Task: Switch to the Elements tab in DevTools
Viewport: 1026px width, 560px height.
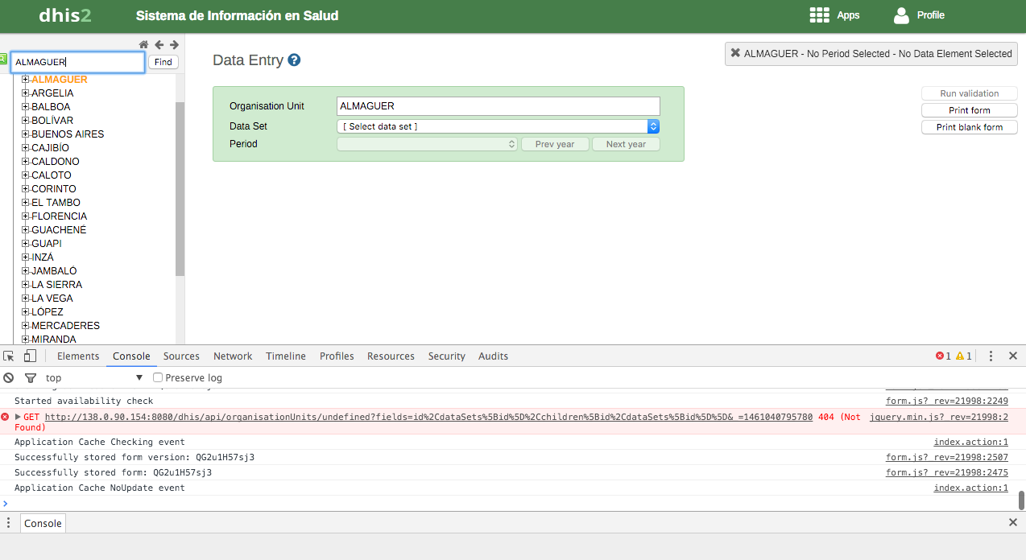Action: tap(78, 356)
